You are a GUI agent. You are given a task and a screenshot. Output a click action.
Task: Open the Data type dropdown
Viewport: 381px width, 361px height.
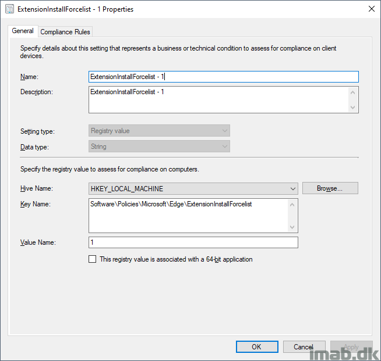[x=159, y=146]
